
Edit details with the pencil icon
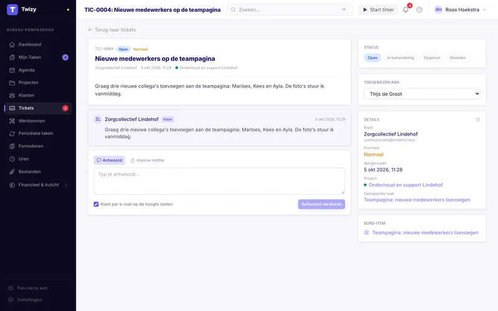(x=477, y=119)
